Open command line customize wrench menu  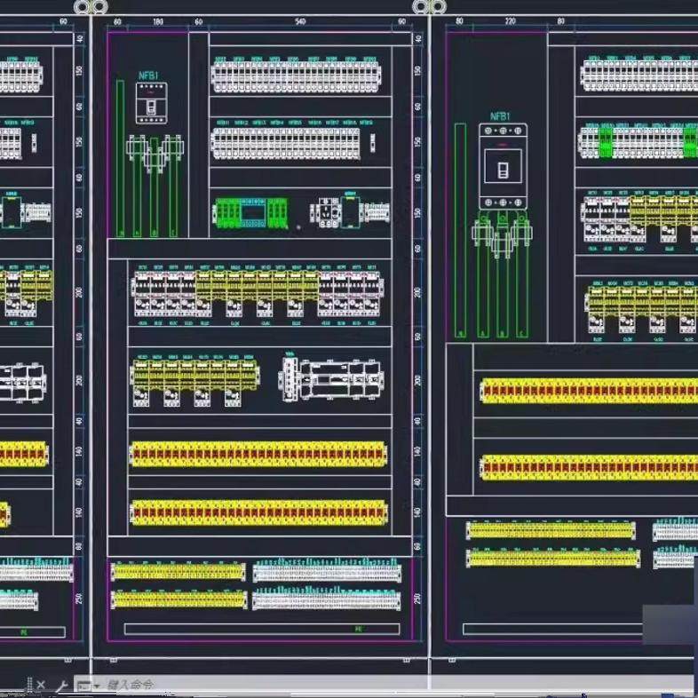coord(61,685)
